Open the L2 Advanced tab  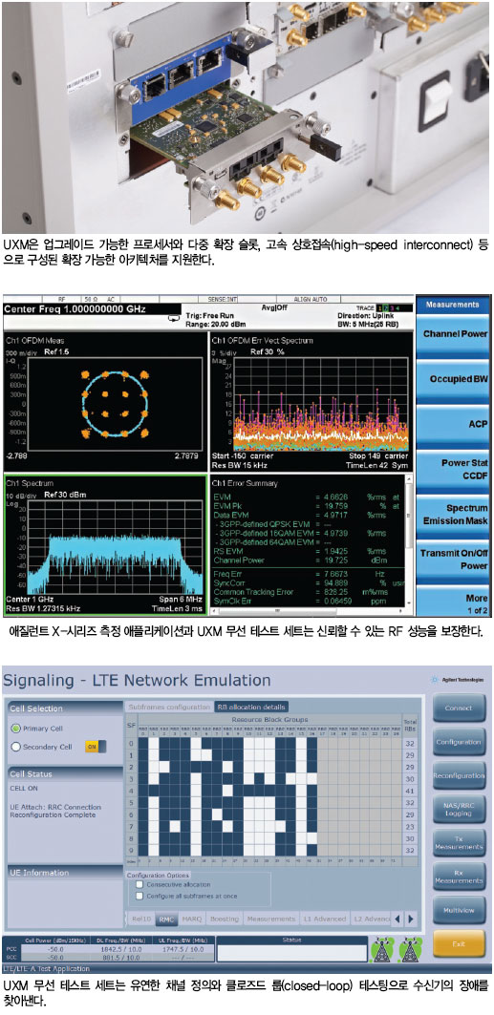371,919
